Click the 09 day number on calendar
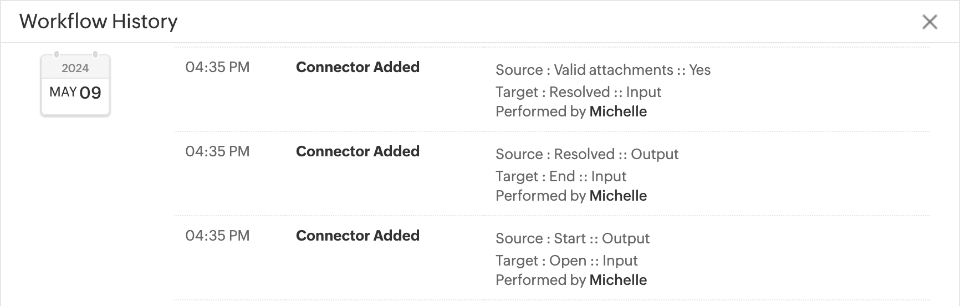Image resolution: width=960 pixels, height=306 pixels. 90,93
